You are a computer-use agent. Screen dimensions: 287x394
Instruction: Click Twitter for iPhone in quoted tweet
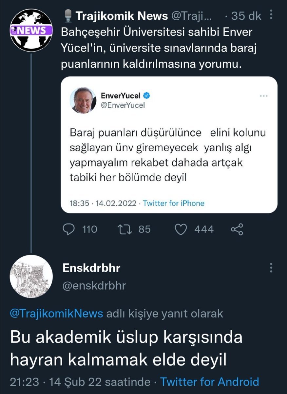click(x=174, y=203)
